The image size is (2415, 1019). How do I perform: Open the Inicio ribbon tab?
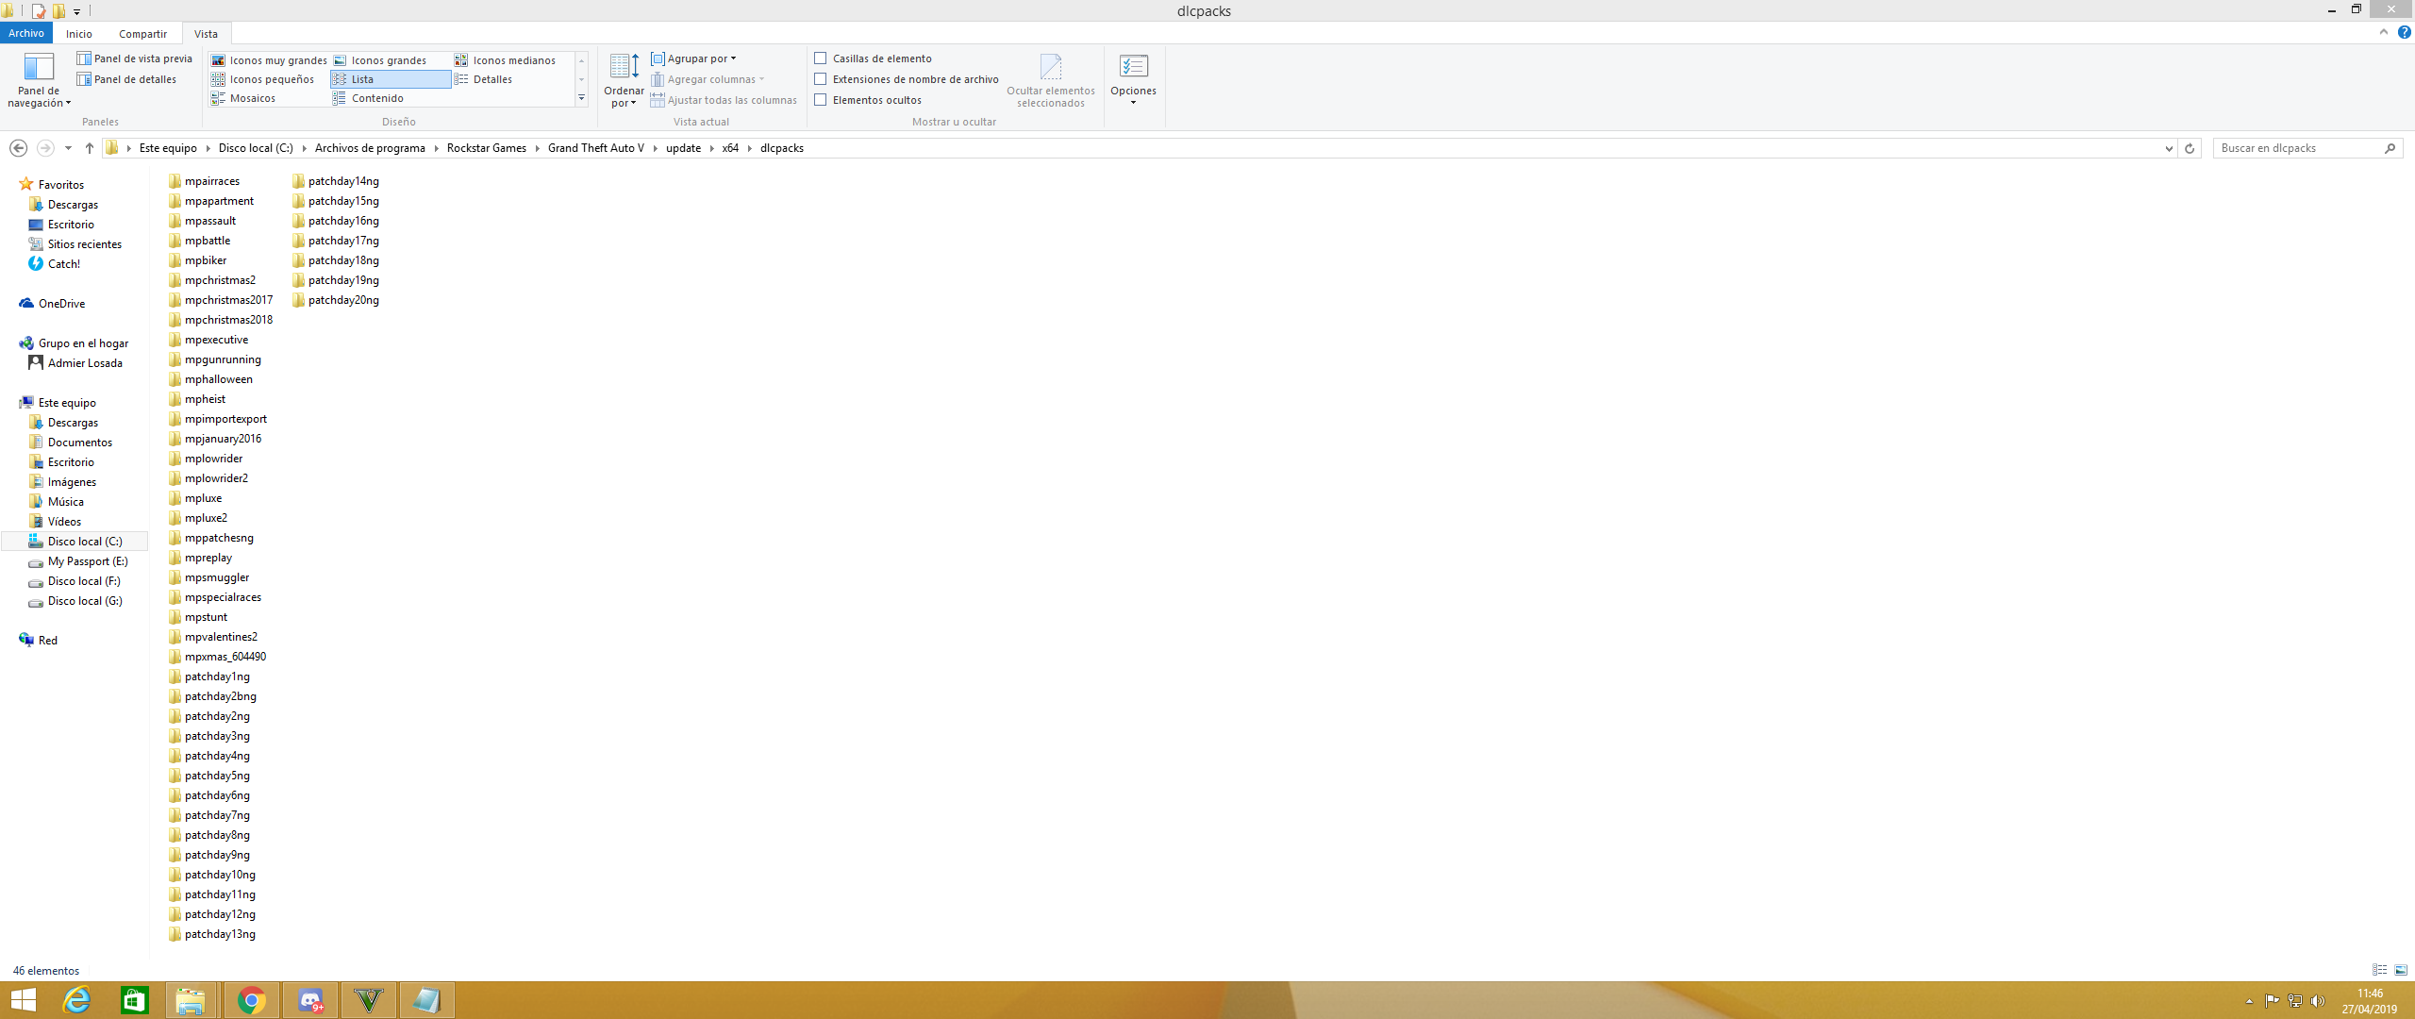[x=79, y=34]
